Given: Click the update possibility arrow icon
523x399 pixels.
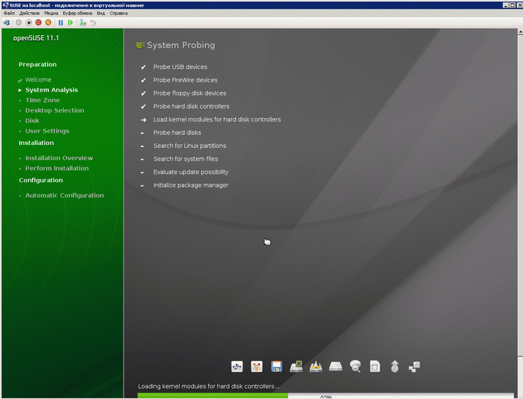Looking at the screenshot, I should point(395,366).
